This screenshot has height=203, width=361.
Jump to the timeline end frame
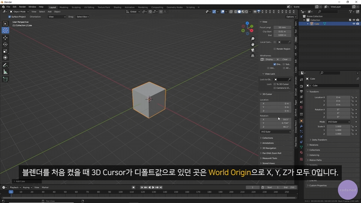pyautogui.click(x=161, y=187)
